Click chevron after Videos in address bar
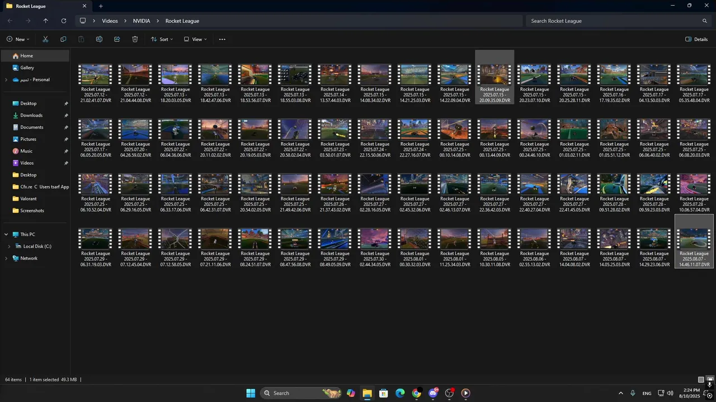The image size is (716, 402). pos(125,21)
